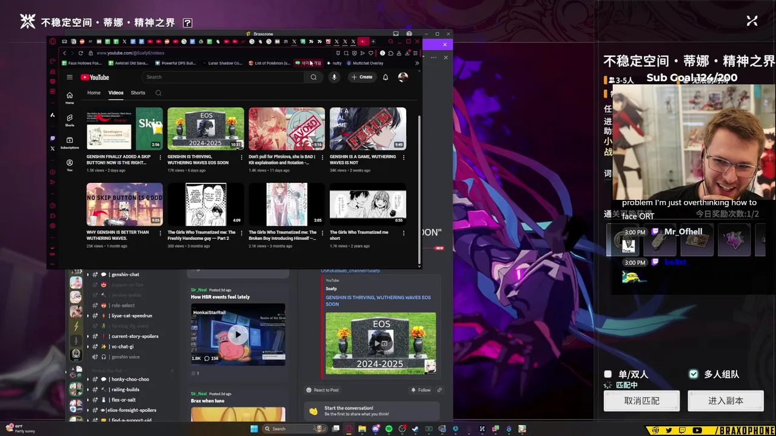Open Faux Hollows Fox bookmark
This screenshot has width=776, height=436.
click(81, 63)
